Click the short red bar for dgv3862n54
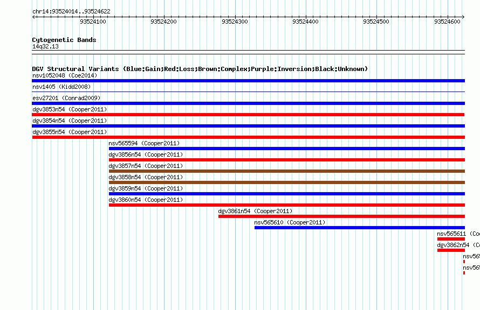Image resolution: width=480 pixels, height=310 pixels. (x=451, y=250)
